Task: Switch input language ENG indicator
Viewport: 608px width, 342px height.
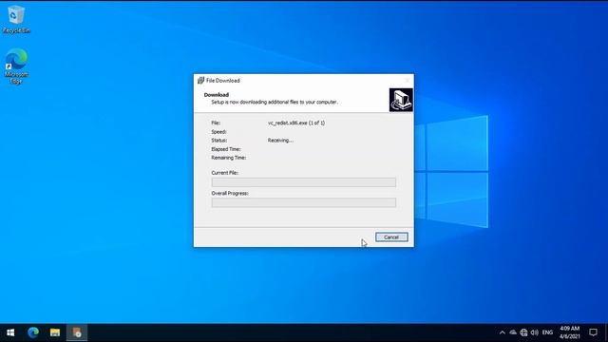Action: pyautogui.click(x=547, y=332)
